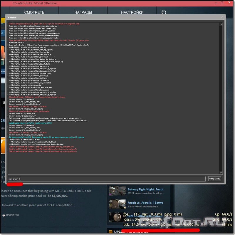Open Fnatic vs. Astralis stream link

tap(145, 203)
